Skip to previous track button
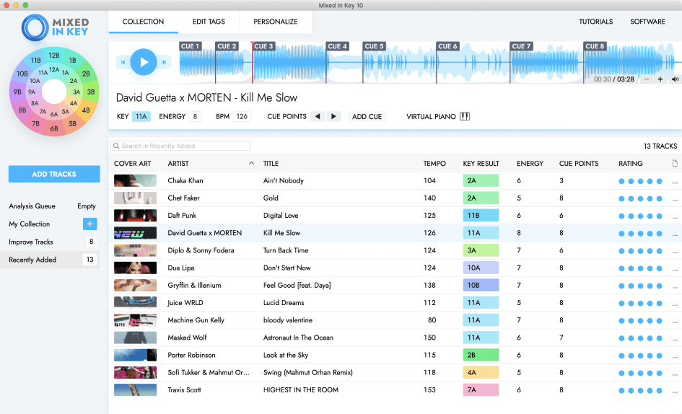Image resolution: width=682 pixels, height=414 pixels. pyautogui.click(x=123, y=62)
